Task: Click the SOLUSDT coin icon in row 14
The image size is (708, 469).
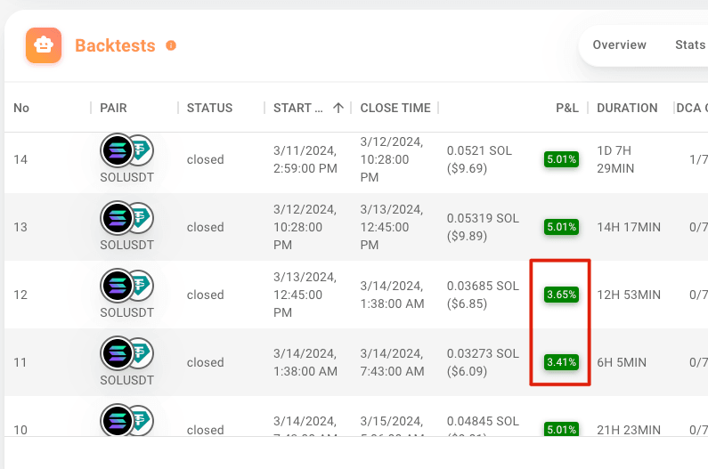Action: 126,150
